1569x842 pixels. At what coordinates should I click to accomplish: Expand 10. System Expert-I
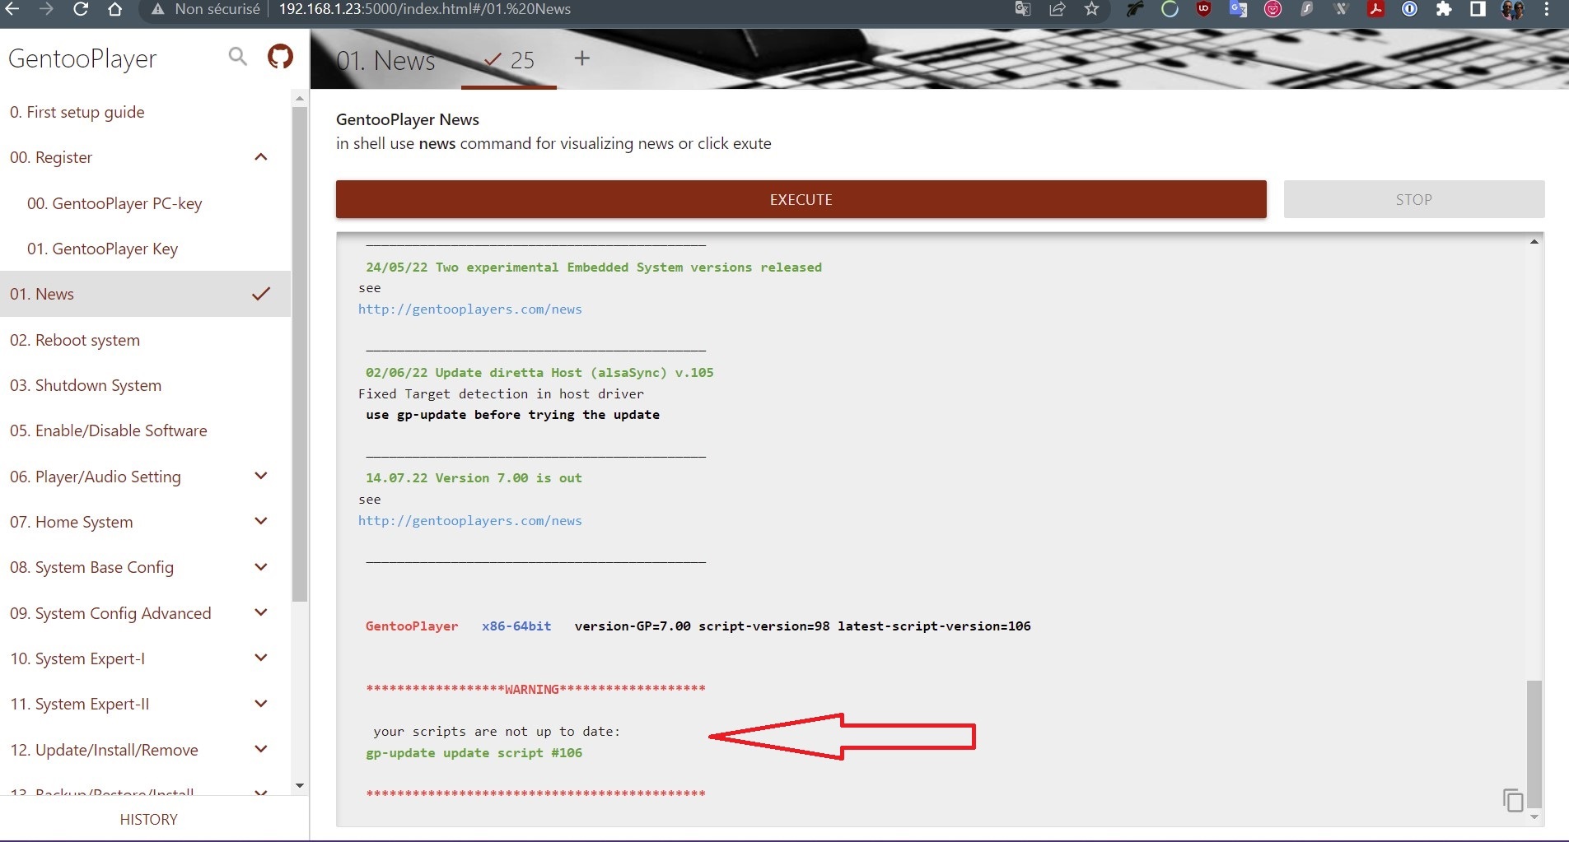click(261, 658)
